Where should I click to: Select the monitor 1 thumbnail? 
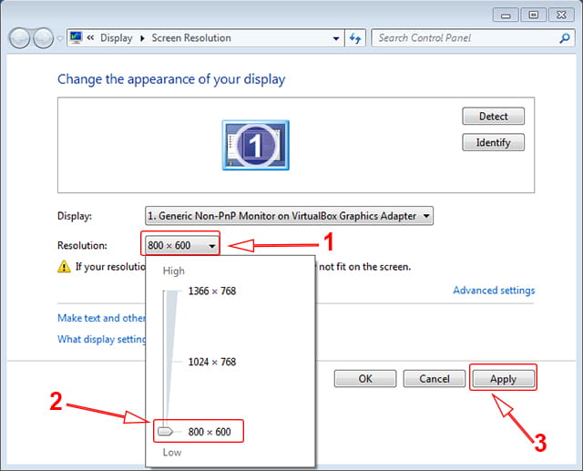255,145
